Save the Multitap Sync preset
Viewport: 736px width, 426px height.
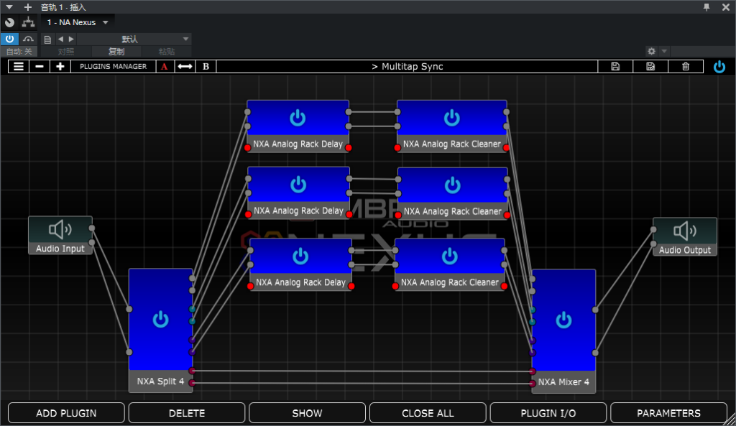(615, 67)
